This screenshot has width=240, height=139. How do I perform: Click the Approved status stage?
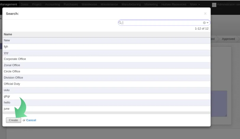coord(228,39)
